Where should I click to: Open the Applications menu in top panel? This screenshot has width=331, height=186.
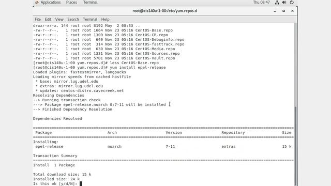pos(51,2)
